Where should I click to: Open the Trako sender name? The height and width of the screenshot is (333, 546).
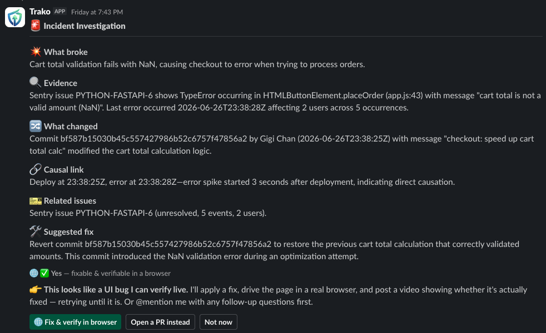40,12
